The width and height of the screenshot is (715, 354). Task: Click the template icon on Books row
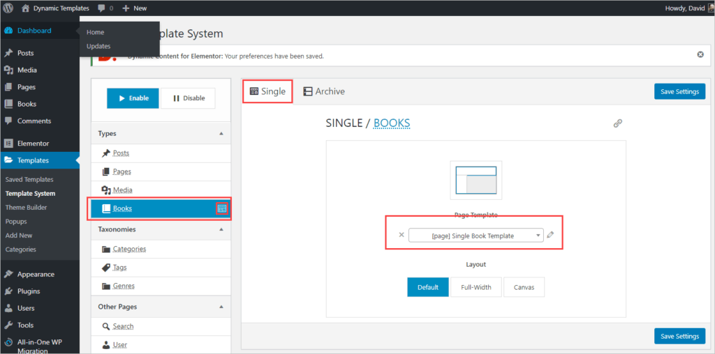(x=222, y=208)
